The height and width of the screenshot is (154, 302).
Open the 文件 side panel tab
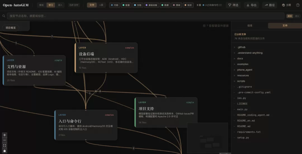[285, 26]
